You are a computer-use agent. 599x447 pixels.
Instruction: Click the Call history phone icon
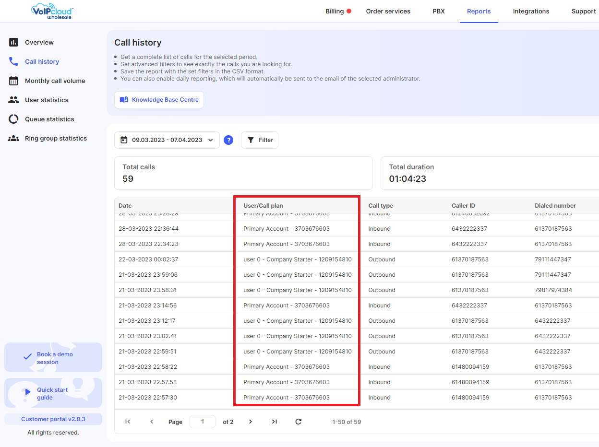[x=13, y=61]
